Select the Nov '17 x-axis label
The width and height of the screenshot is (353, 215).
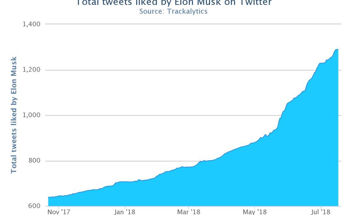point(58,212)
